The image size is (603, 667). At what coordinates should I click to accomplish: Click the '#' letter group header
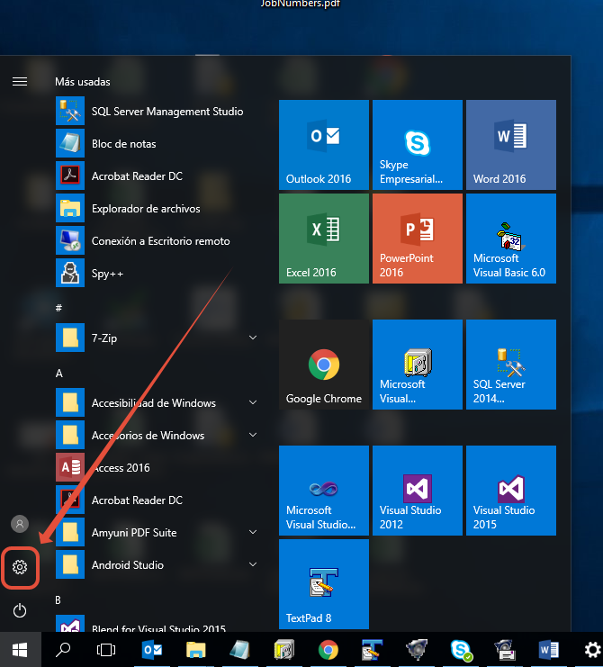pos(58,307)
